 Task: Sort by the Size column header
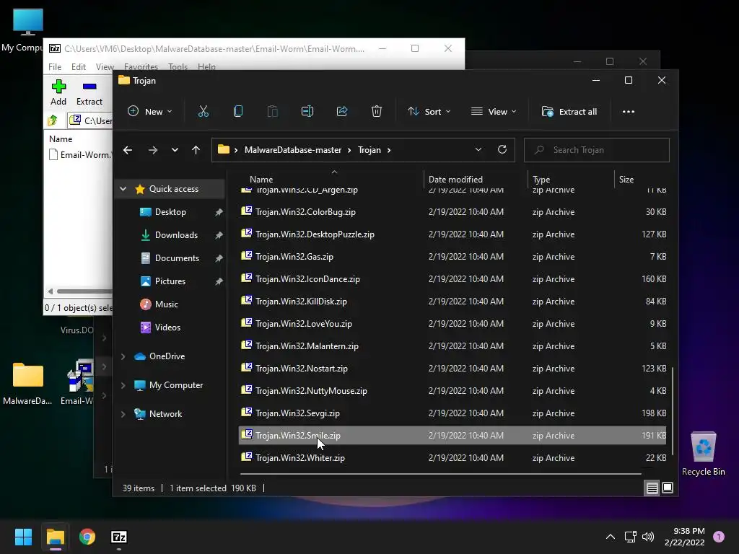point(626,180)
